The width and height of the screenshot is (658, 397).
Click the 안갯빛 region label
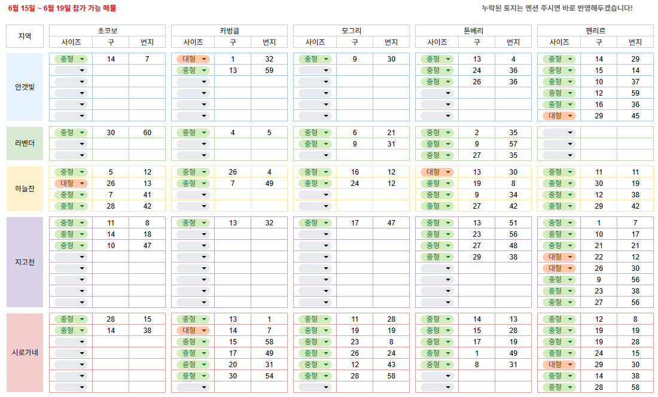point(25,87)
